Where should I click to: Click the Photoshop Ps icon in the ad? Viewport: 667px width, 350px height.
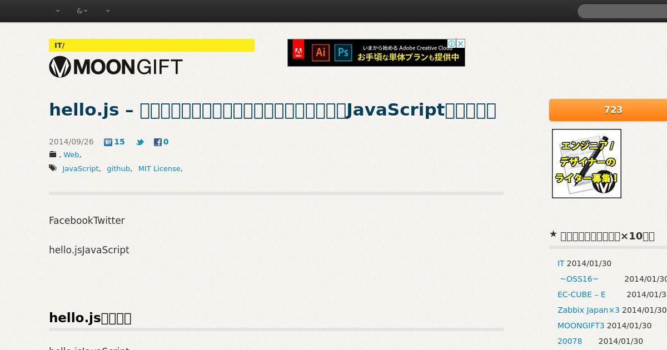click(x=343, y=53)
